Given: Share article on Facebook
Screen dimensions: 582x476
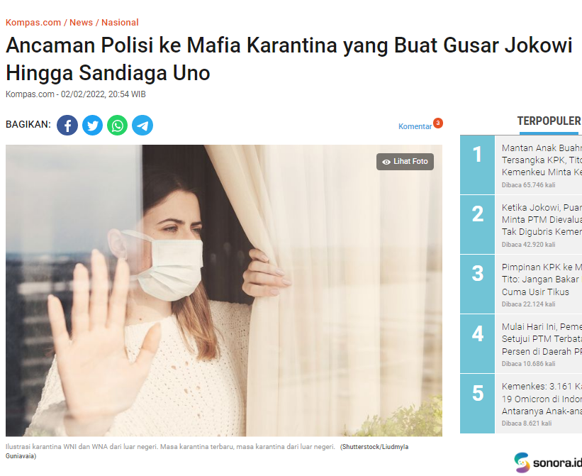Looking at the screenshot, I should point(67,125).
